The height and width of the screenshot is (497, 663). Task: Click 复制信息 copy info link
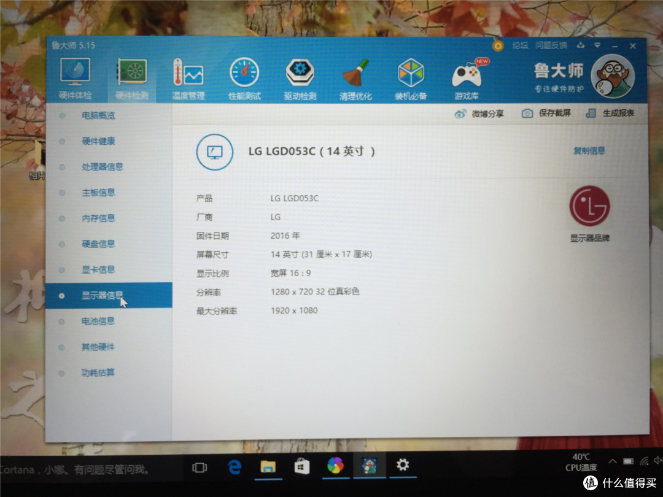point(589,150)
